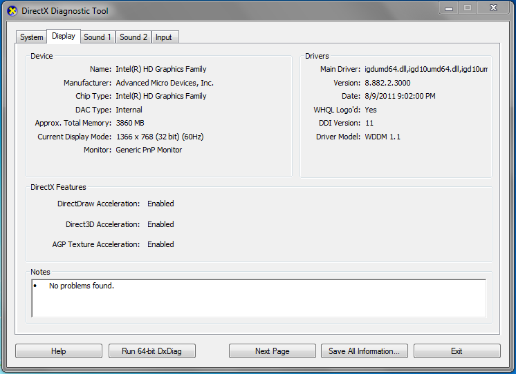Click the Name 'Intel(R) HD Graphics Family' value

[x=161, y=69]
